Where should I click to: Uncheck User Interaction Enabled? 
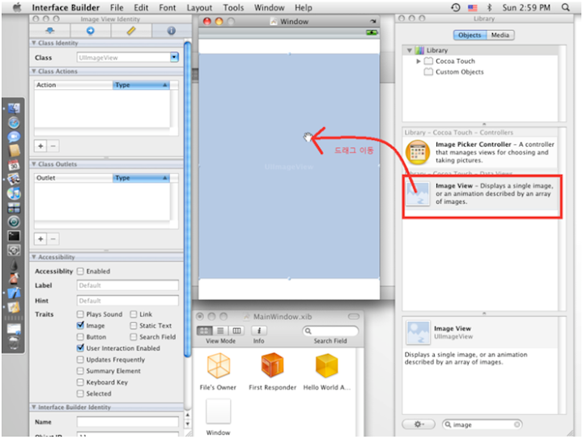coord(80,348)
